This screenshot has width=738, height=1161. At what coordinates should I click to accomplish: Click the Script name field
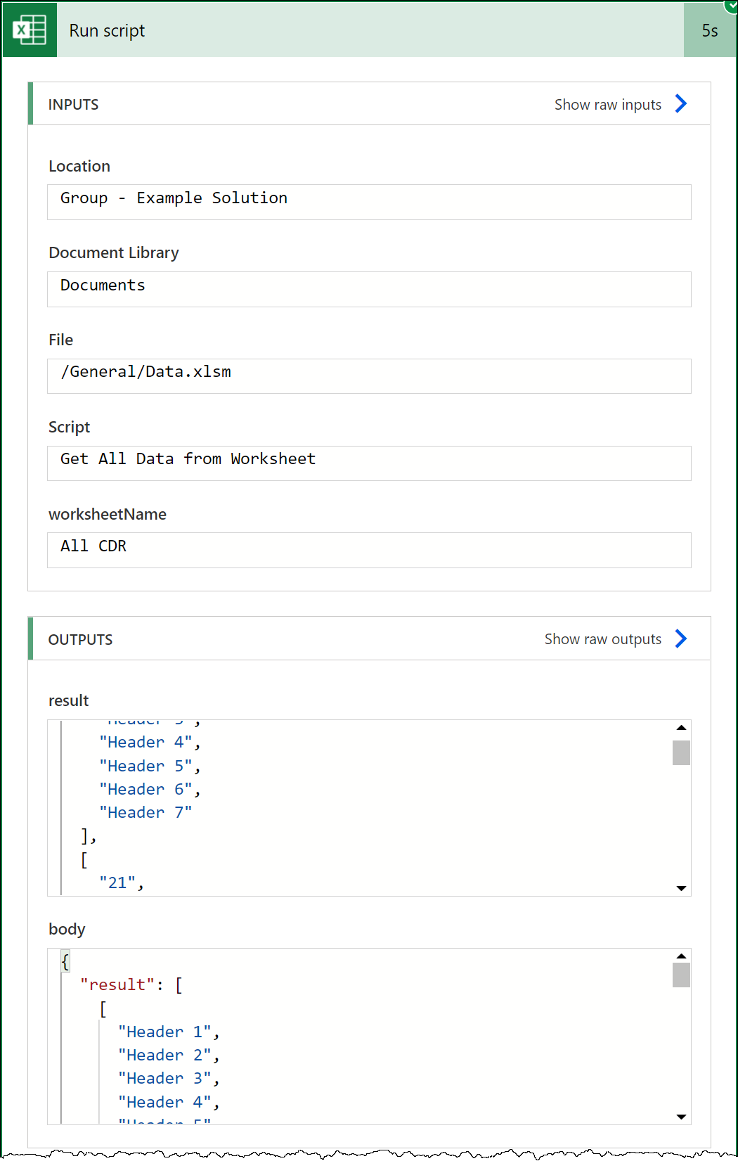click(369, 463)
